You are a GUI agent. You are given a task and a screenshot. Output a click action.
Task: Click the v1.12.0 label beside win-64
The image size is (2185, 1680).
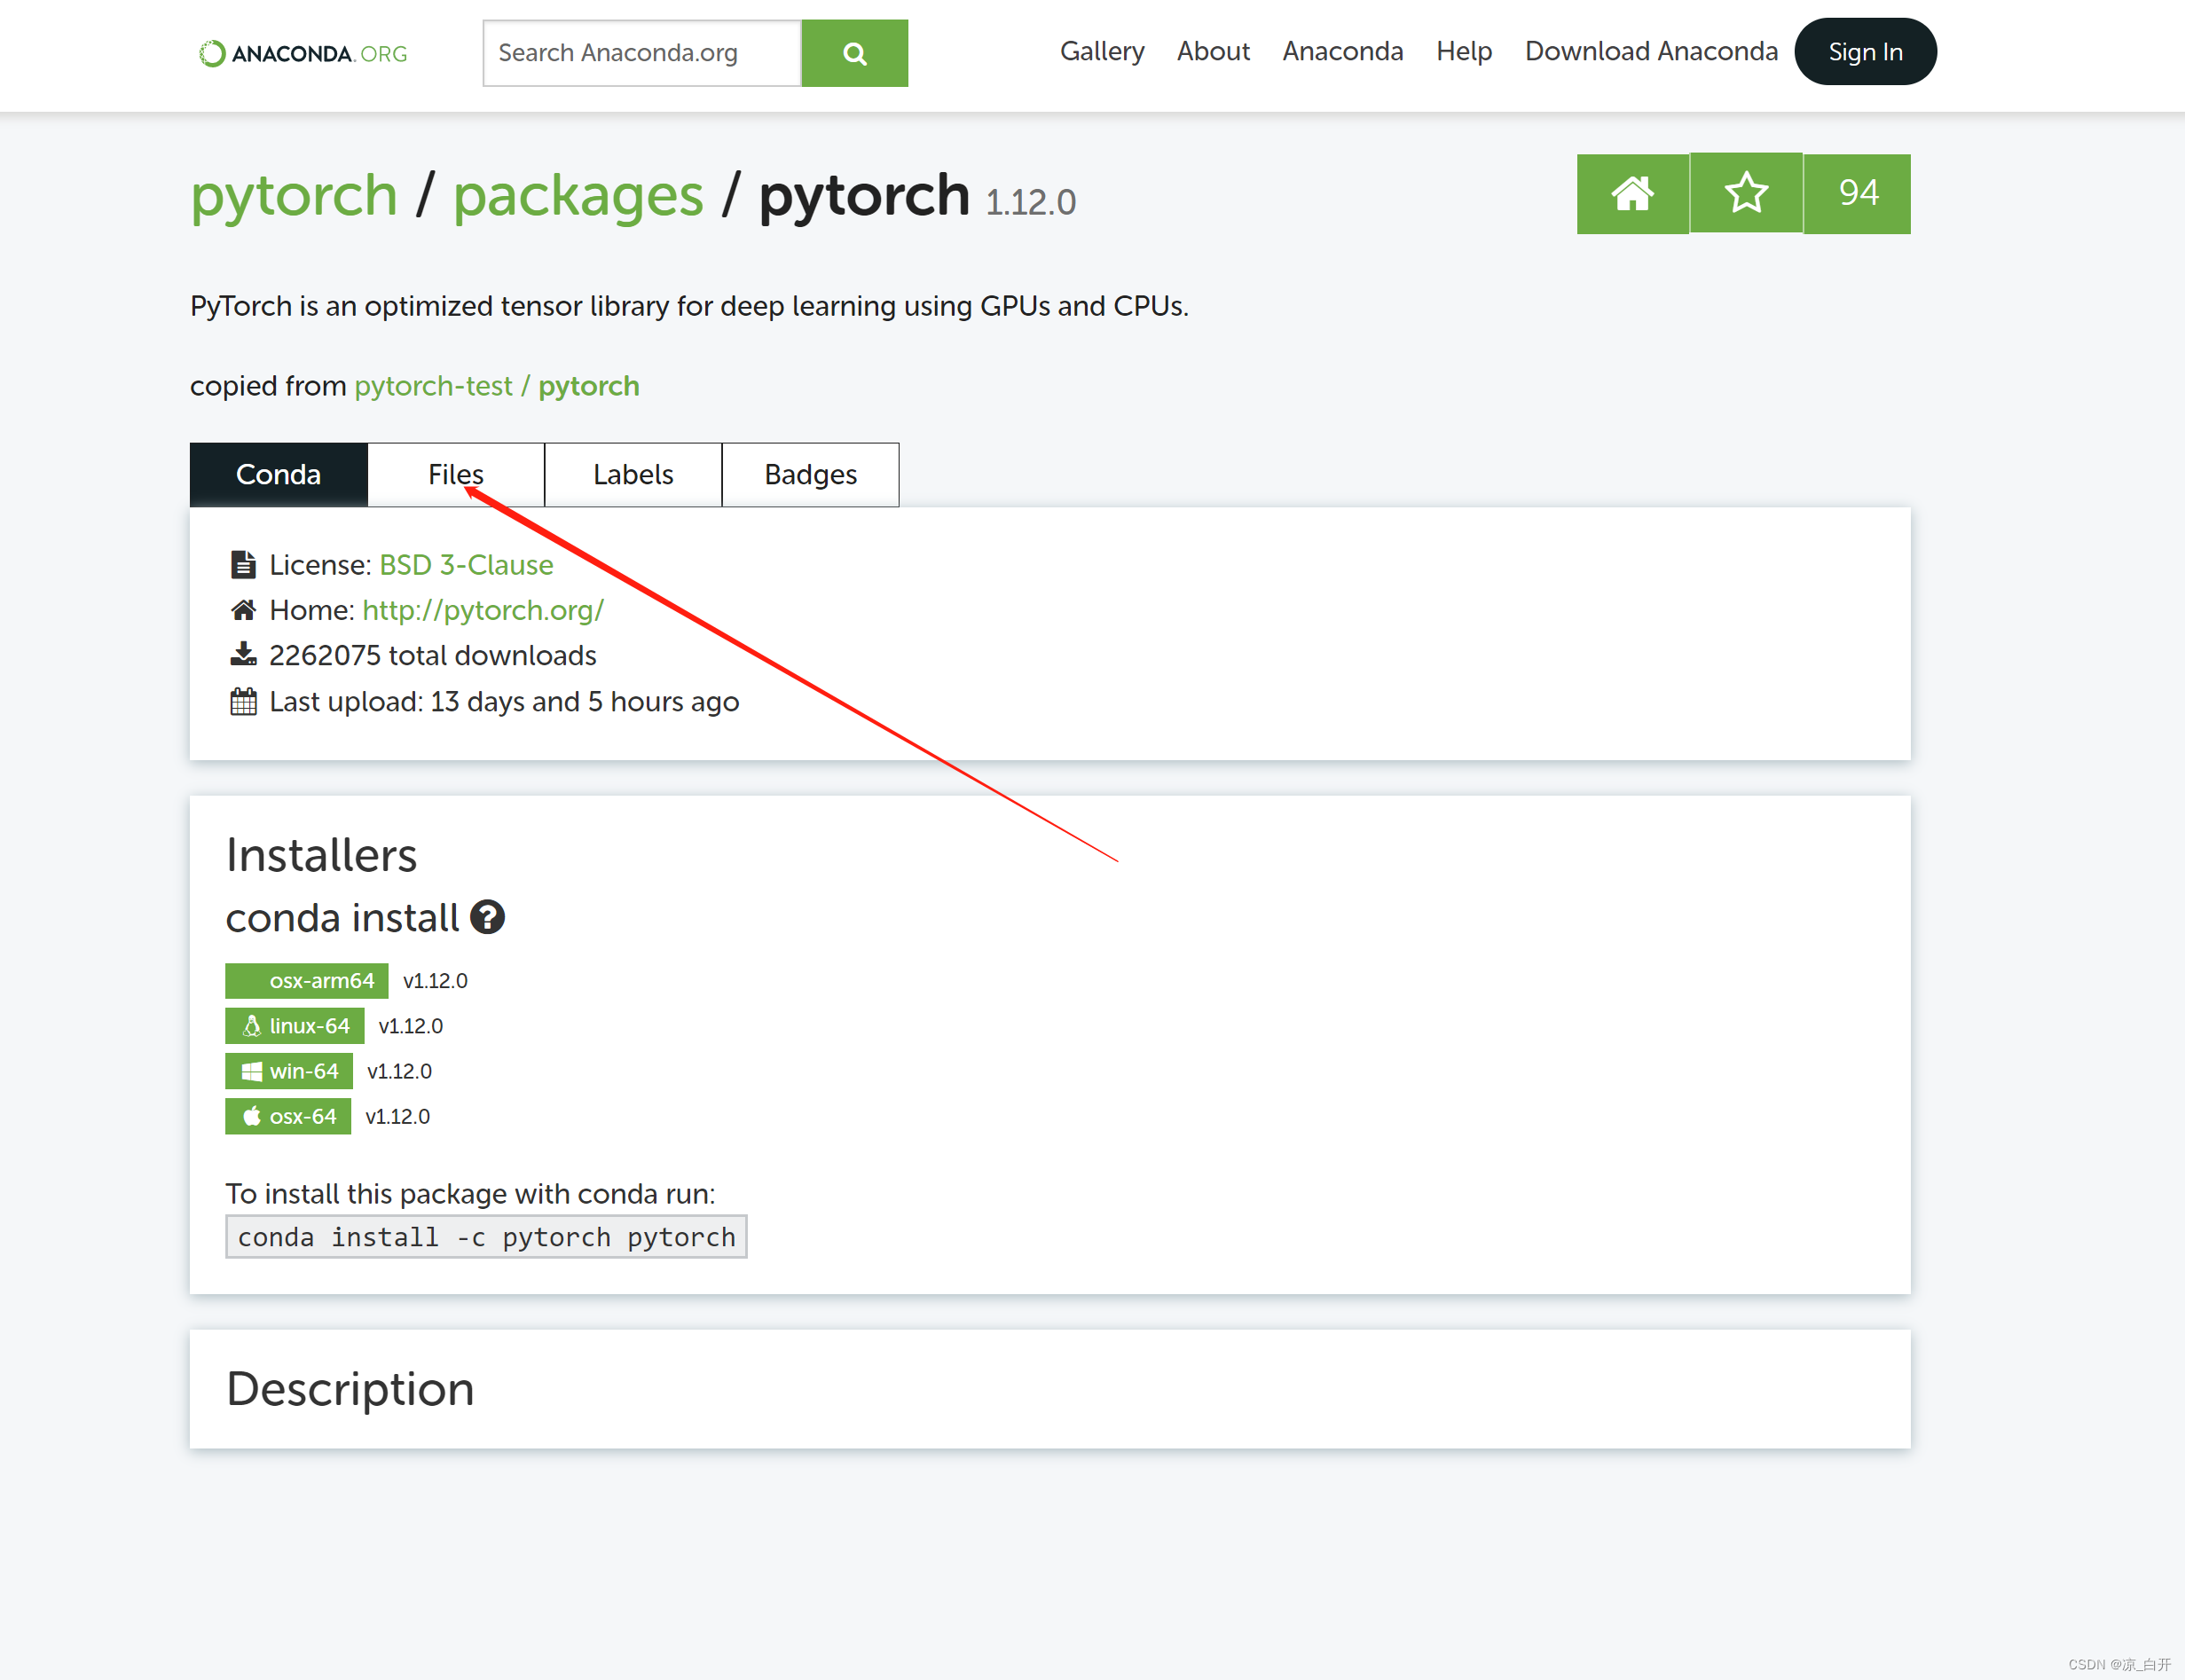[399, 1071]
